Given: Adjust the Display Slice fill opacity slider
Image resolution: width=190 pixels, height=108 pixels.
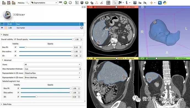Looking at the screenshot, I should click(46, 47).
